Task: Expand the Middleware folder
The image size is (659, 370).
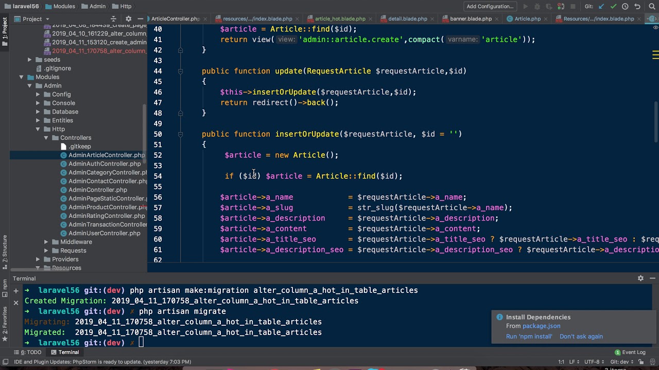Action: click(x=46, y=242)
